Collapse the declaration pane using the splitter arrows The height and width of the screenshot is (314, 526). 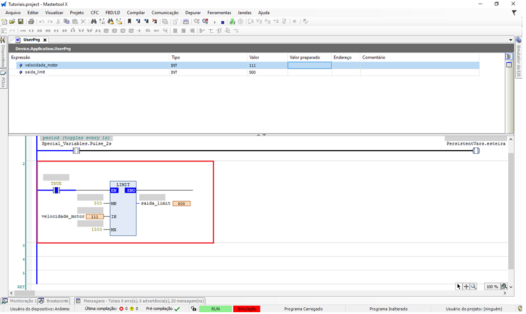[x=259, y=135]
